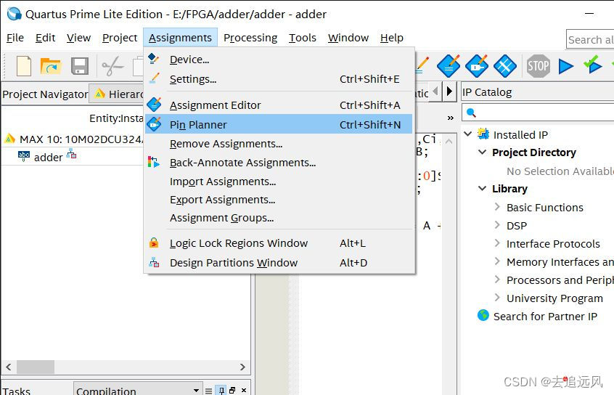614x395 pixels.
Task: Click the Design Partitions Window icon
Action: 154,262
